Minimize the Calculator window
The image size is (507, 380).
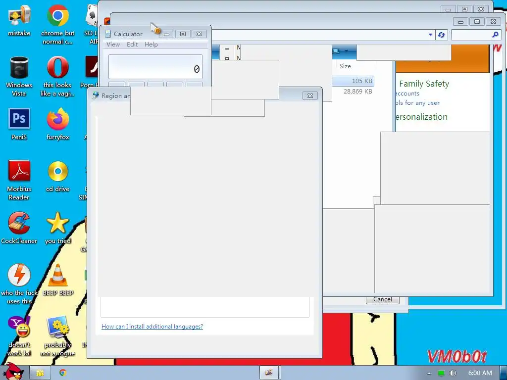(x=166, y=34)
